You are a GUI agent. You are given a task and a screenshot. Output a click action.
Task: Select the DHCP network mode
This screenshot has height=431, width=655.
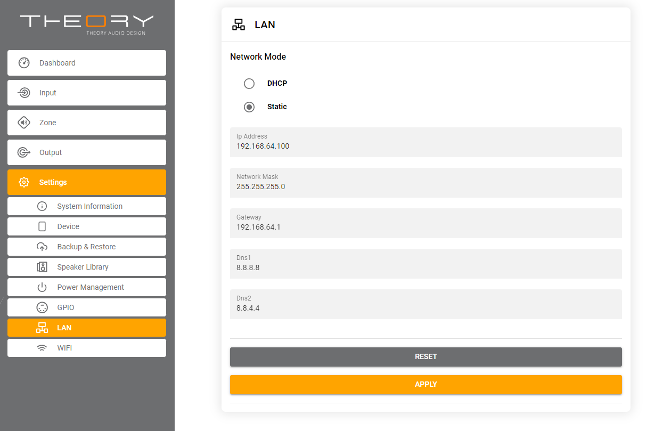(249, 84)
